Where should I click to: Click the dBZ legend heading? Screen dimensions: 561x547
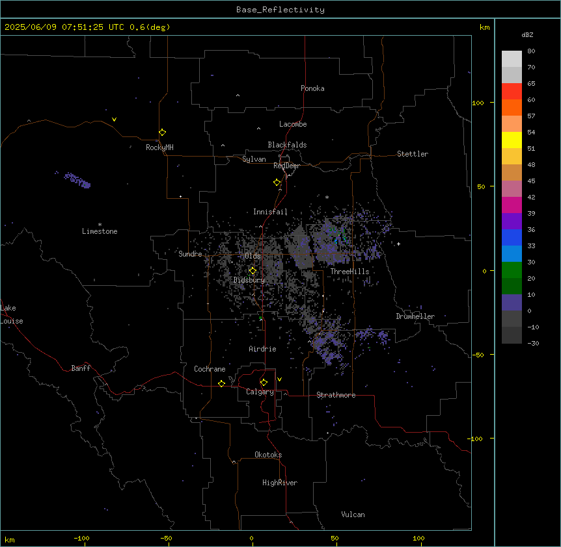click(x=527, y=34)
